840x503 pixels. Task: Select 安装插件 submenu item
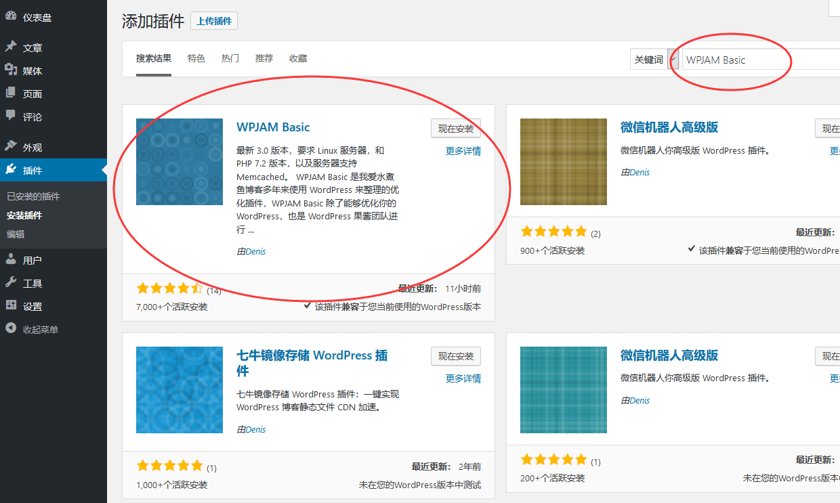tap(24, 215)
